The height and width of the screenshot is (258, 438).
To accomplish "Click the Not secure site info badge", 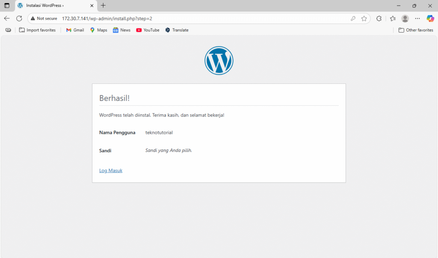I will pyautogui.click(x=44, y=18).
